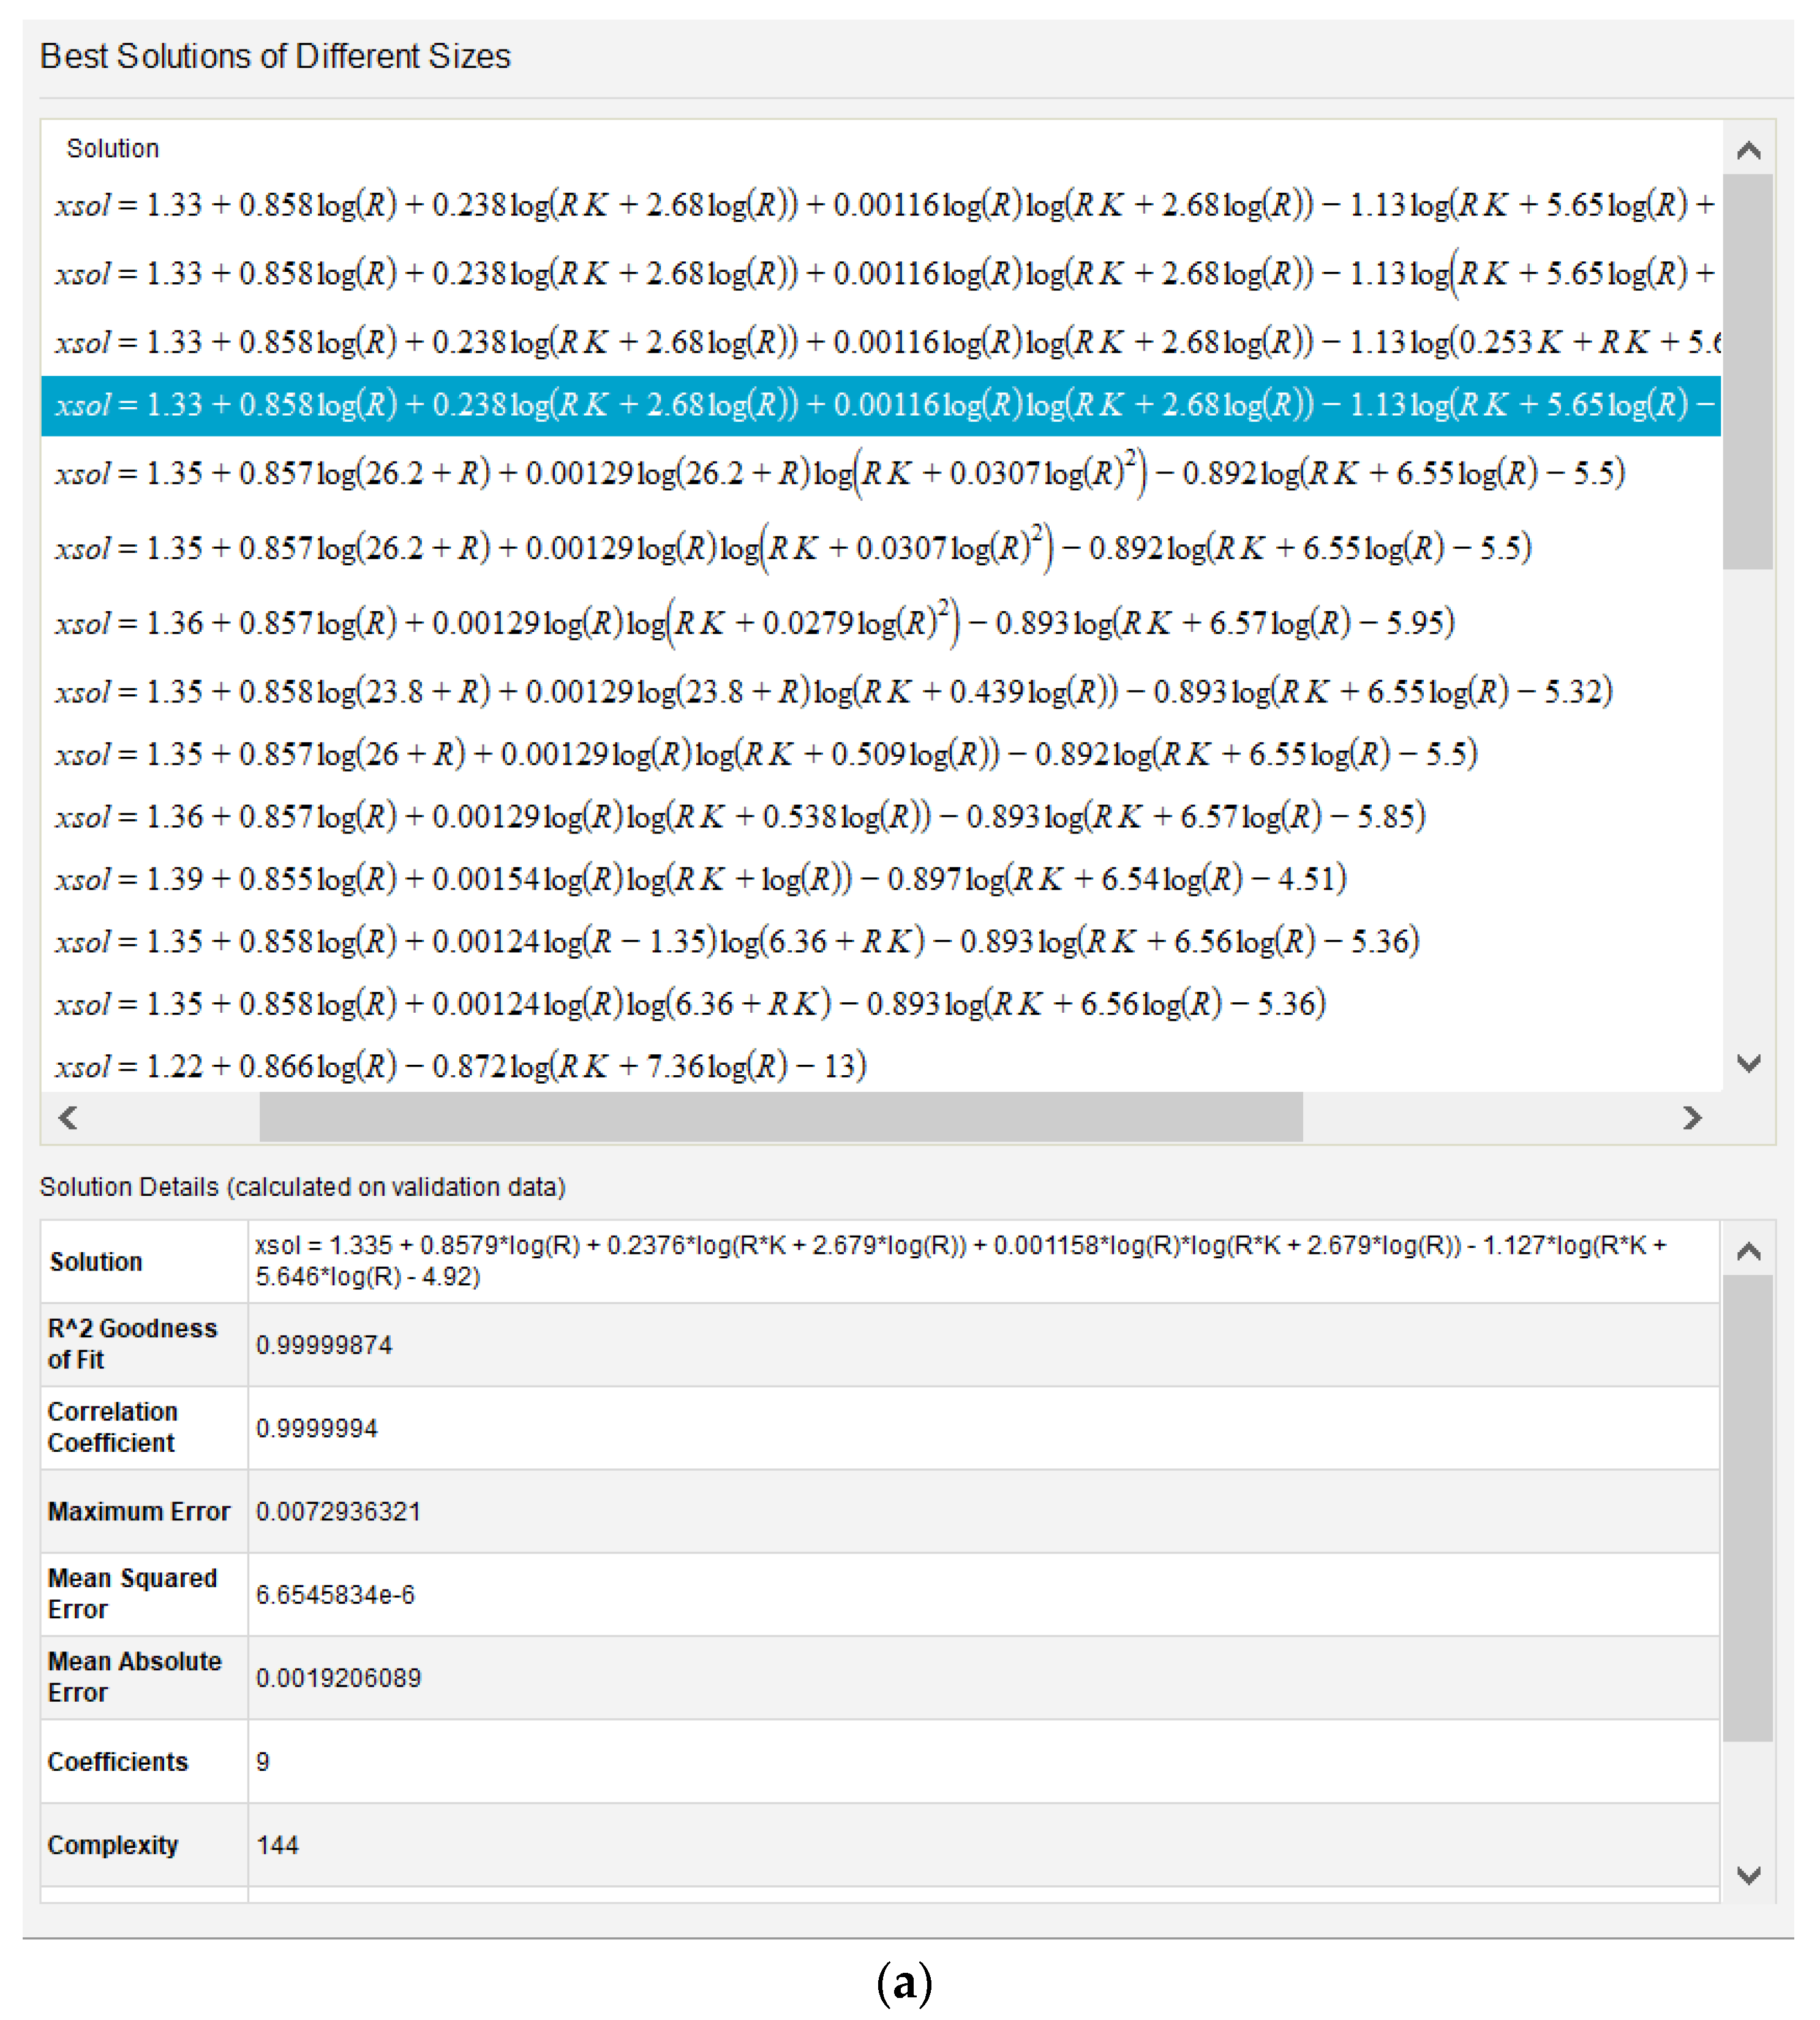The image size is (1820, 2020).
Task: Click the solutions list vertical scrollbar thumb
Action: 1748,371
